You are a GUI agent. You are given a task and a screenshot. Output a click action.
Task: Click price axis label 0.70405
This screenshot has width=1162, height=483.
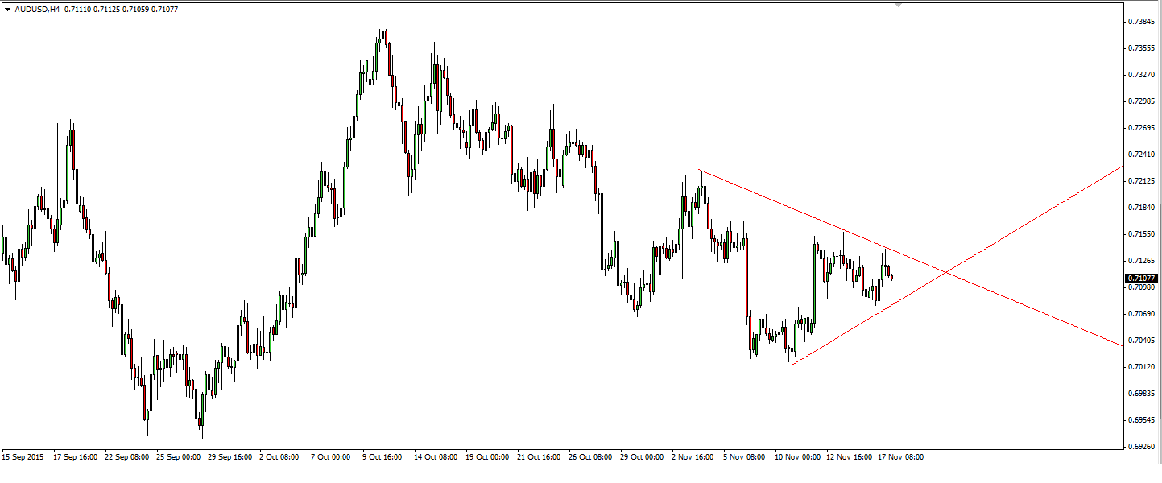click(x=1142, y=340)
